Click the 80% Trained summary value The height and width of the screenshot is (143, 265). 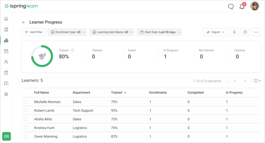tap(64, 57)
